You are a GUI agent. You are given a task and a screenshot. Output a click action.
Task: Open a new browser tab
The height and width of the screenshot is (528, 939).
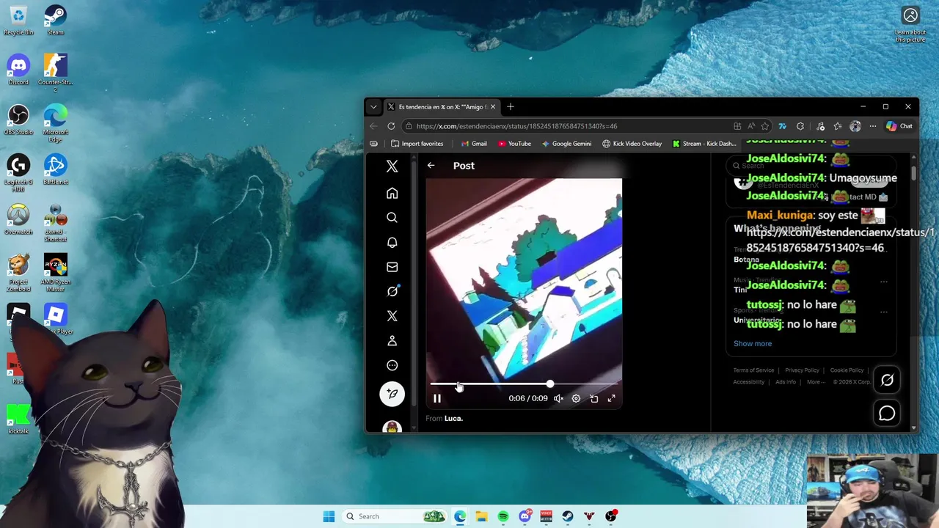tap(511, 107)
